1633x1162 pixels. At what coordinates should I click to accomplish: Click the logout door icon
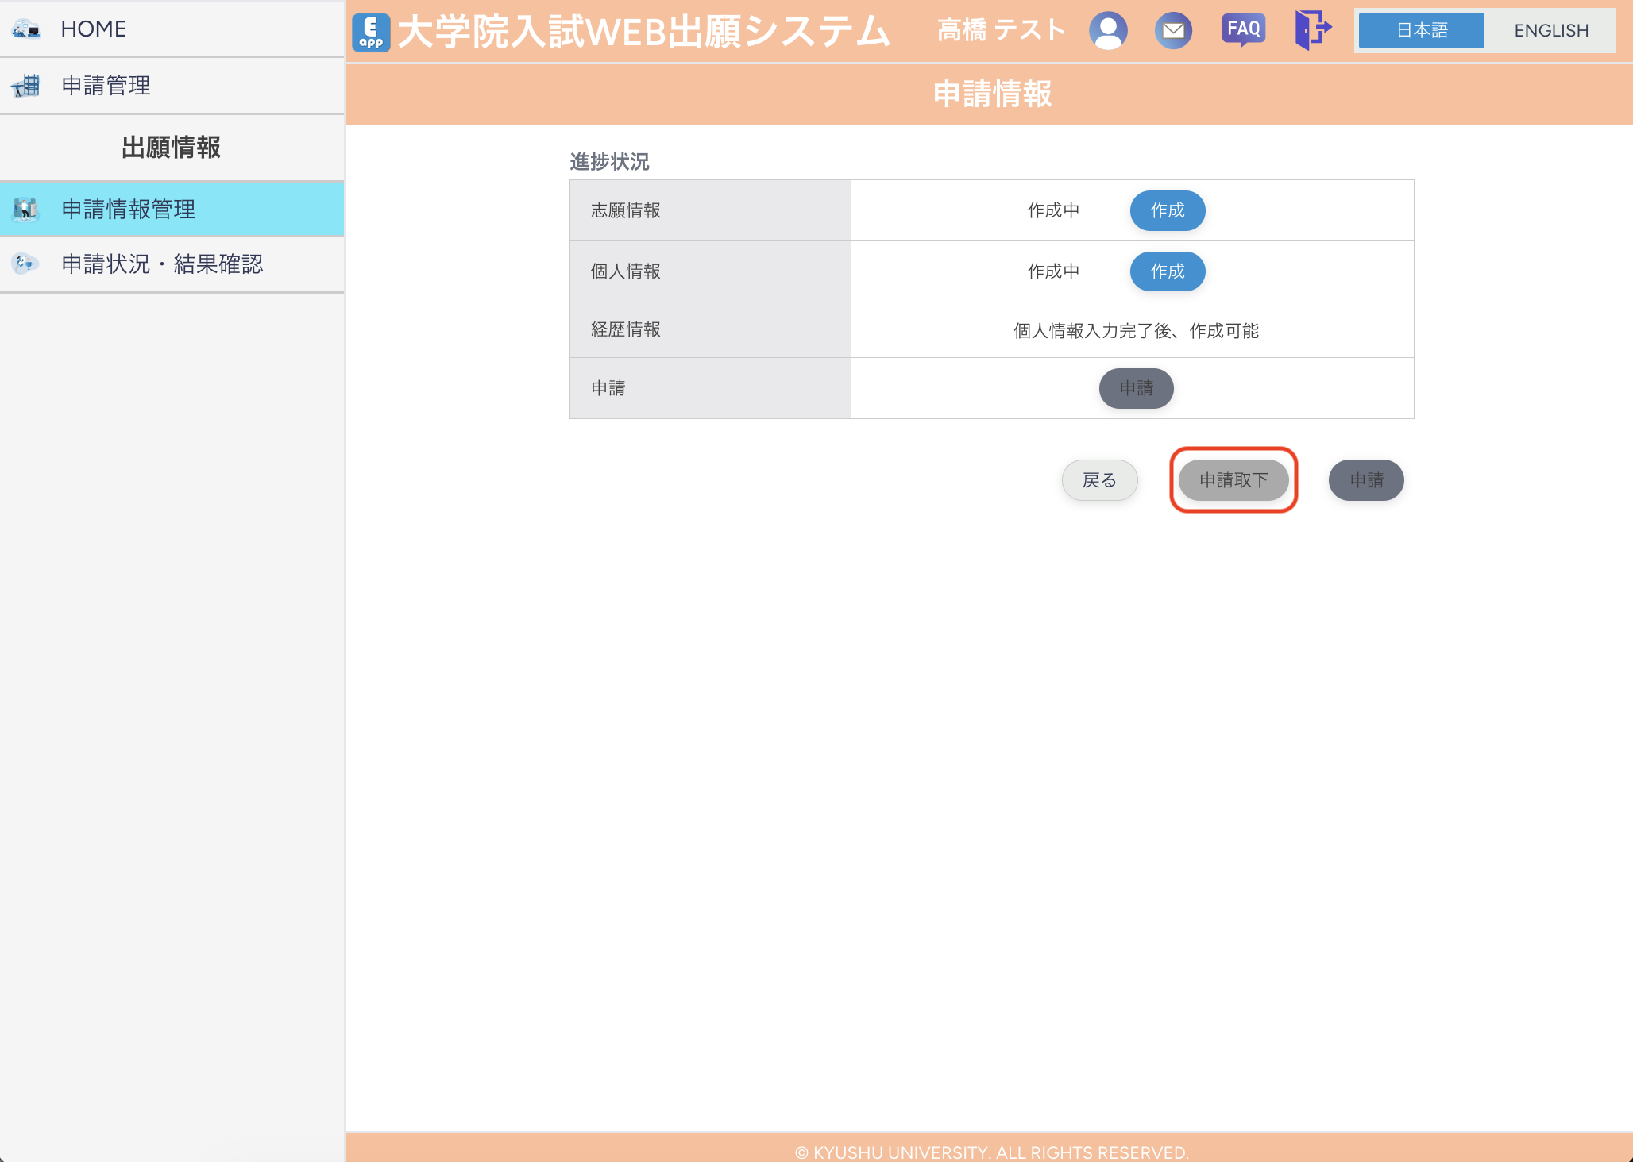(x=1312, y=30)
